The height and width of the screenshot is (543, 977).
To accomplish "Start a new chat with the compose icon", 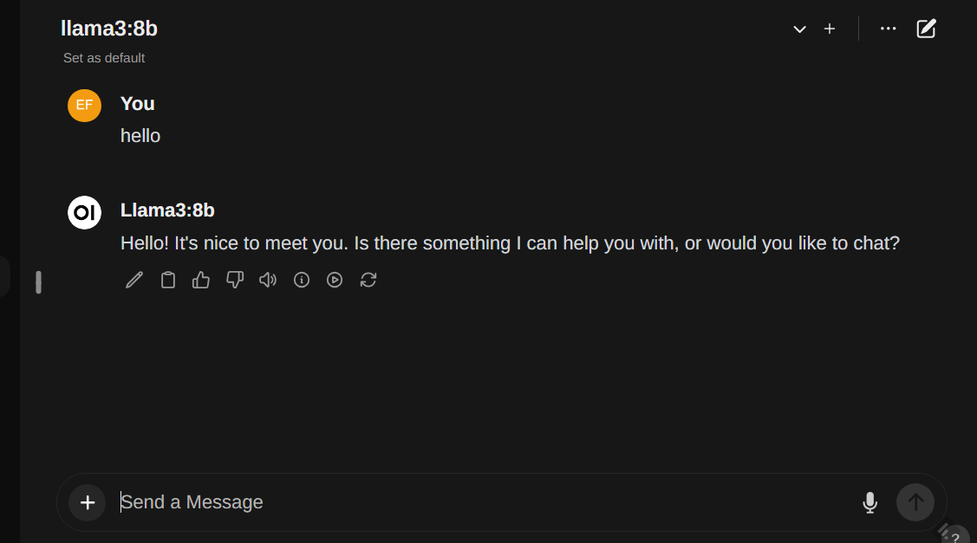I will click(927, 29).
